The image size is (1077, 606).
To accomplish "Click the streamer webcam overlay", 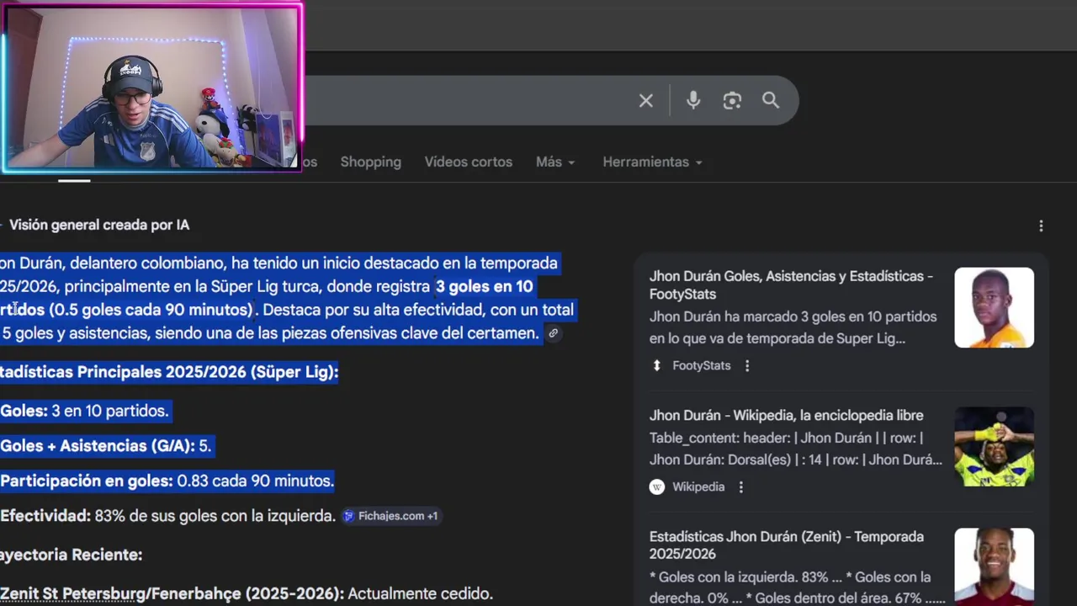I will pyautogui.click(x=152, y=88).
